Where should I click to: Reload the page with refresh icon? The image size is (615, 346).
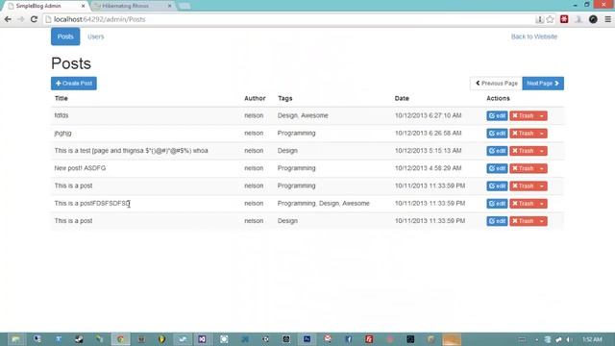(34, 19)
